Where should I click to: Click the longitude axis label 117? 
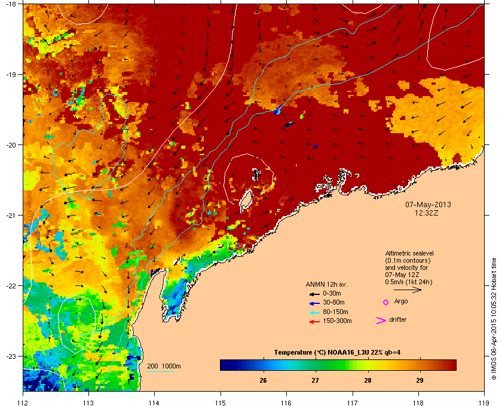[x=353, y=402]
